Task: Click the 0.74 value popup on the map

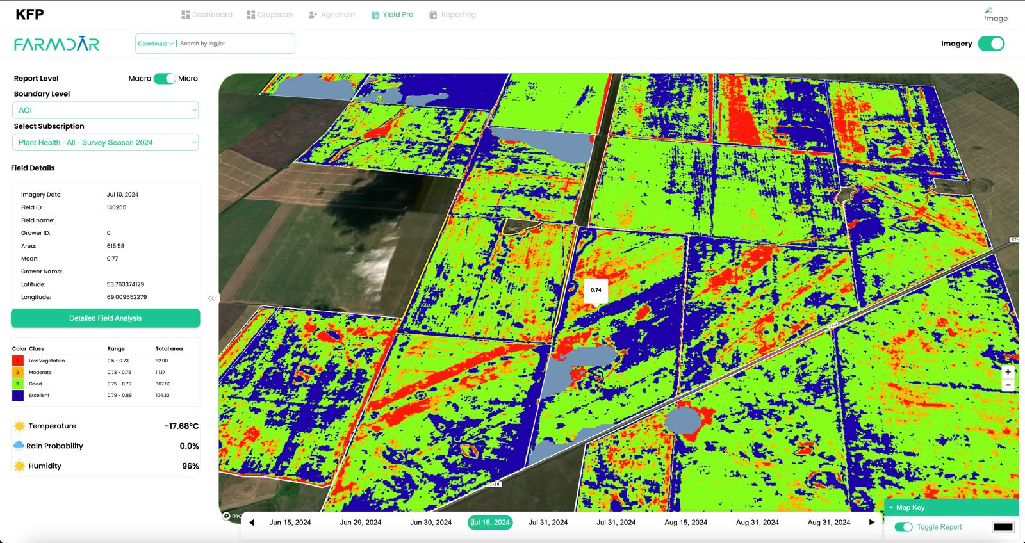Action: coord(596,290)
